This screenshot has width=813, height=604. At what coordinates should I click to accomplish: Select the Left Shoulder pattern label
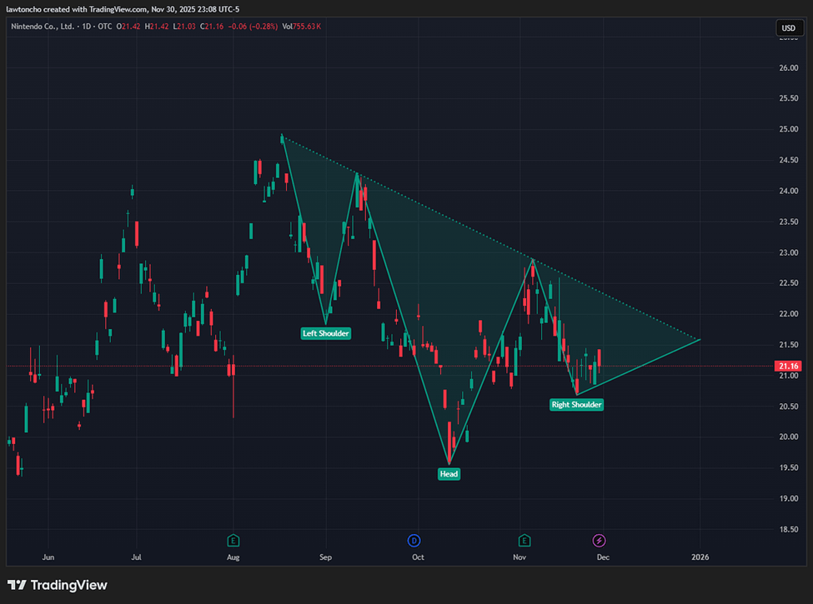coord(326,333)
